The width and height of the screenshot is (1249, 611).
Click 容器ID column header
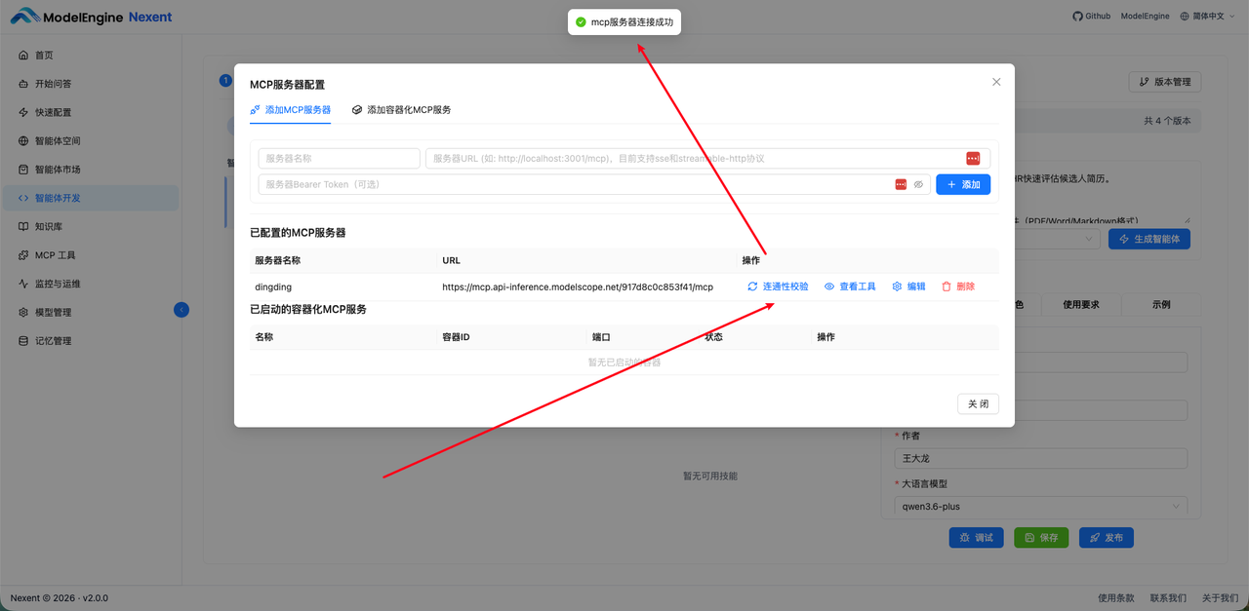[x=457, y=337]
